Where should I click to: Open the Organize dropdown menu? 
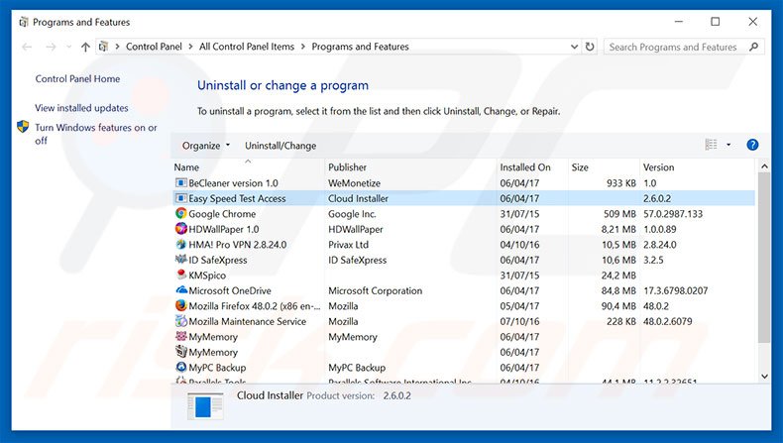click(x=206, y=146)
